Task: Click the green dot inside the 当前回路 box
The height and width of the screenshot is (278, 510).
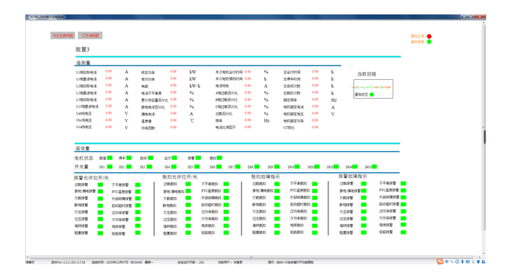Action: tap(372, 94)
